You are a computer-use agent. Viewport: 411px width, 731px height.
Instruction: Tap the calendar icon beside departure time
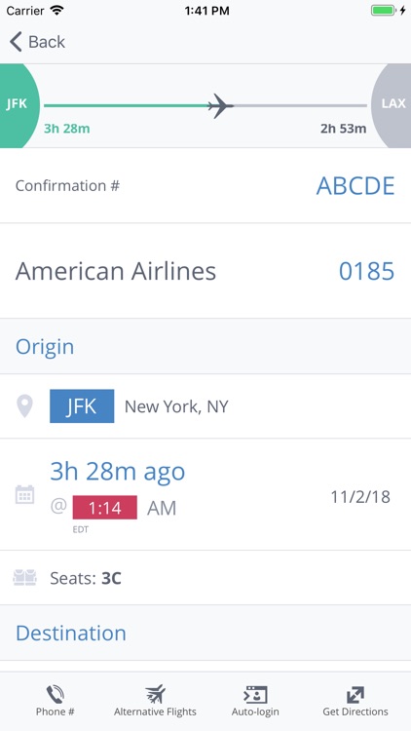click(24, 494)
